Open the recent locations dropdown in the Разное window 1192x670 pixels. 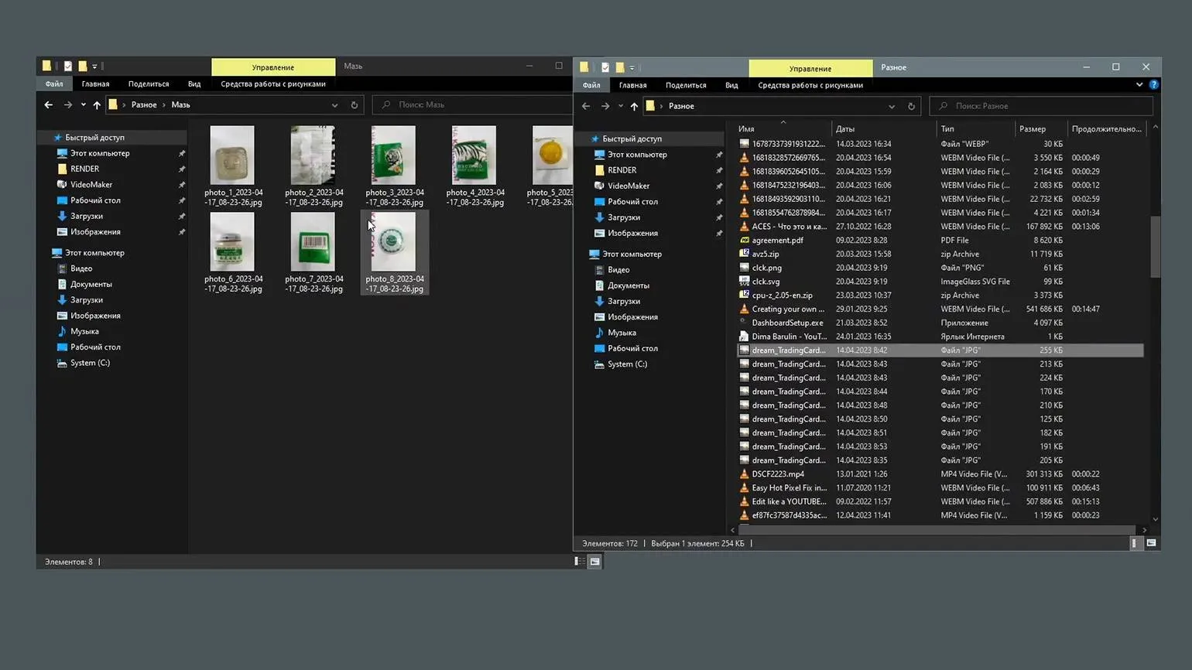coord(620,106)
